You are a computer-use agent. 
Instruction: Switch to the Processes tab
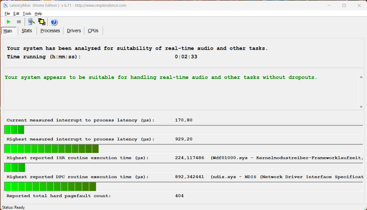pos(50,31)
